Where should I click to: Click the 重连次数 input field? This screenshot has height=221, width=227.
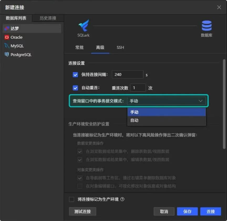click(138, 88)
